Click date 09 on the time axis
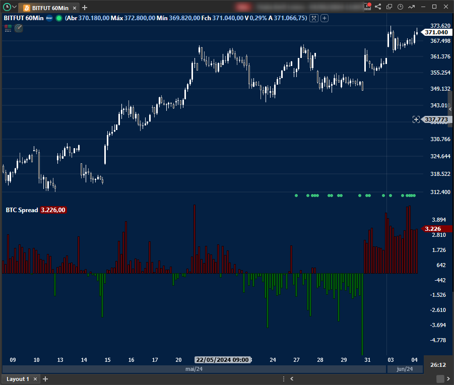 point(13,360)
